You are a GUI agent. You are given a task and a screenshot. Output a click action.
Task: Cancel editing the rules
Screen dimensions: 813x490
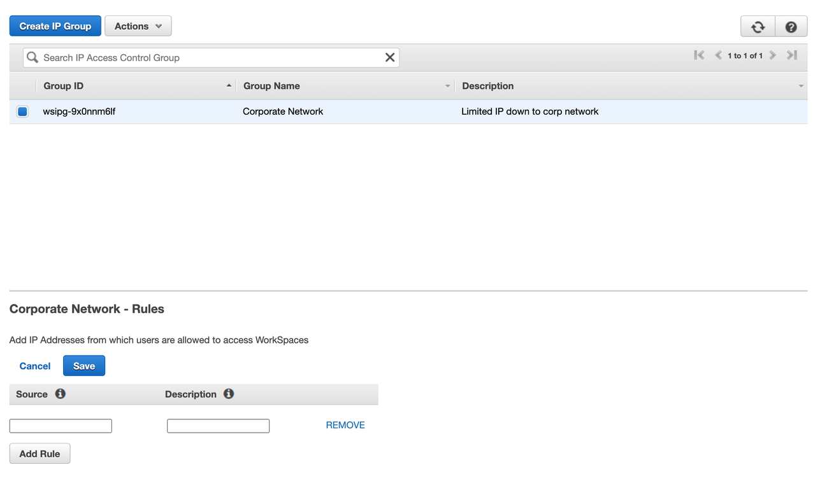[x=34, y=366]
